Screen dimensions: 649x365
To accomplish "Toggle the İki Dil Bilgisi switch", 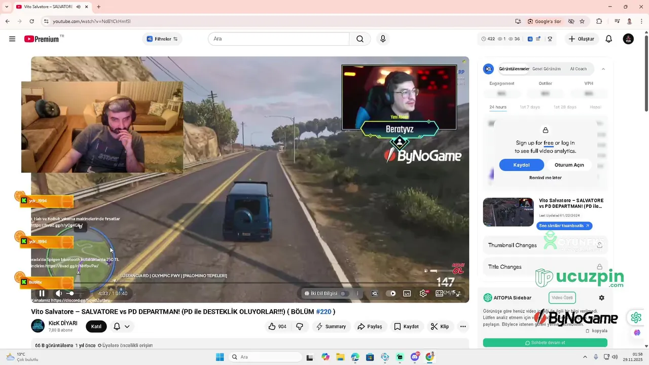I will [344, 293].
